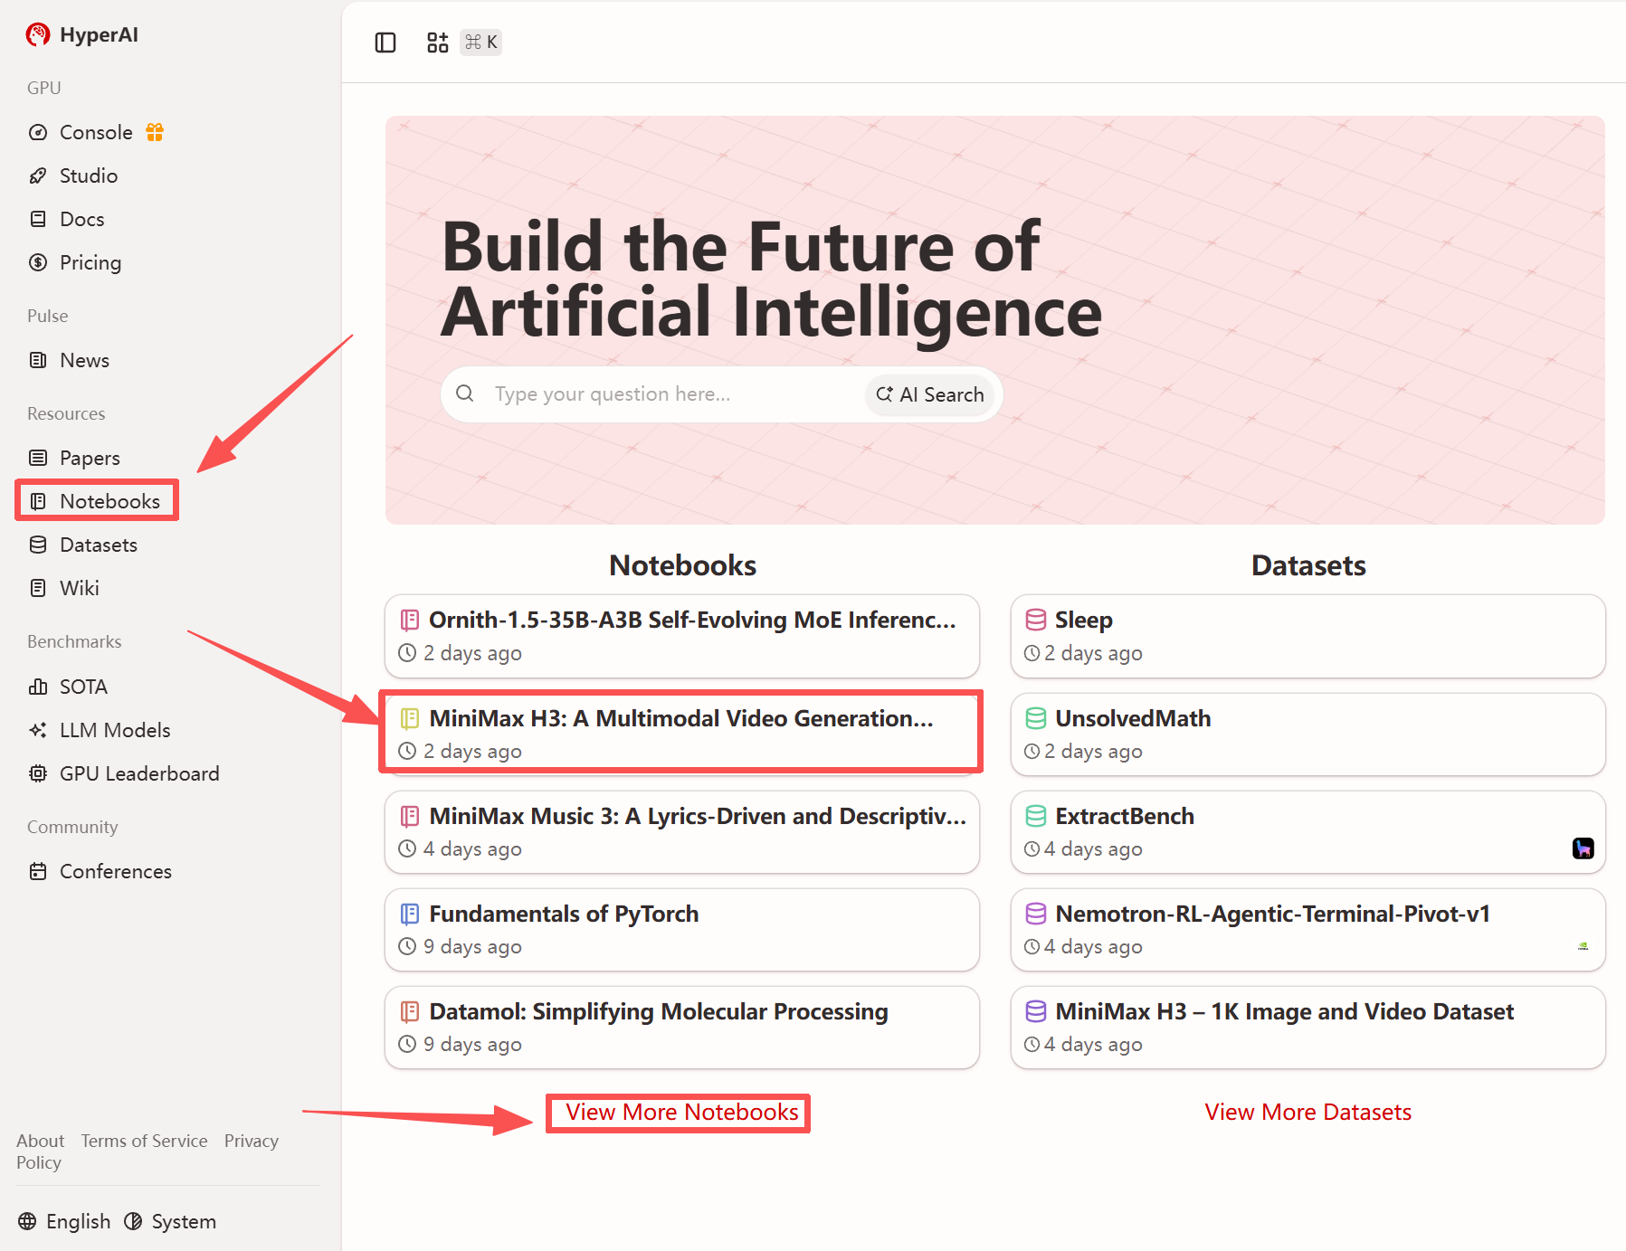
Task: Open the Privacy Policy footer link
Action: (147, 1152)
